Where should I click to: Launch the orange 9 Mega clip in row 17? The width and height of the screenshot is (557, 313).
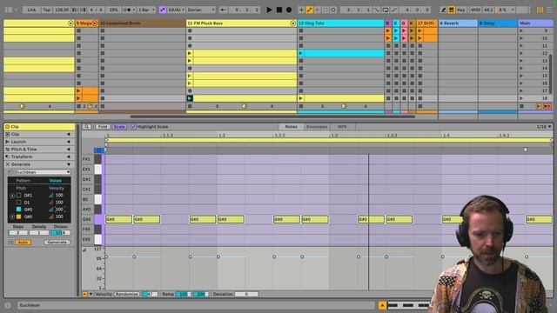(x=79, y=90)
